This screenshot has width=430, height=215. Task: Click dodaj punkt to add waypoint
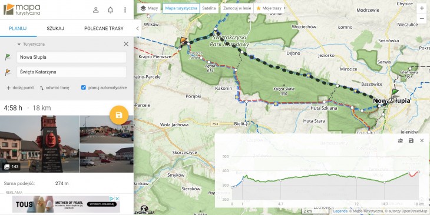20,88
